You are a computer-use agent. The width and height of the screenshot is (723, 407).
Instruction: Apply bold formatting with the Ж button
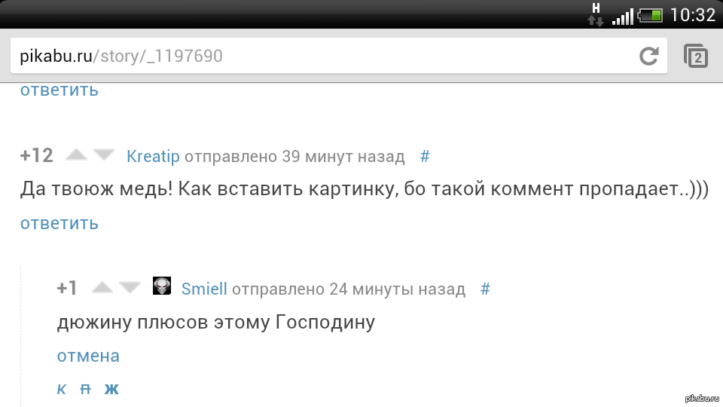[111, 390]
